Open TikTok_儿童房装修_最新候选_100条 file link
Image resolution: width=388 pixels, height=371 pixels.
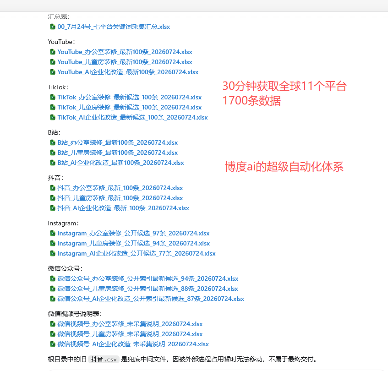(130, 108)
